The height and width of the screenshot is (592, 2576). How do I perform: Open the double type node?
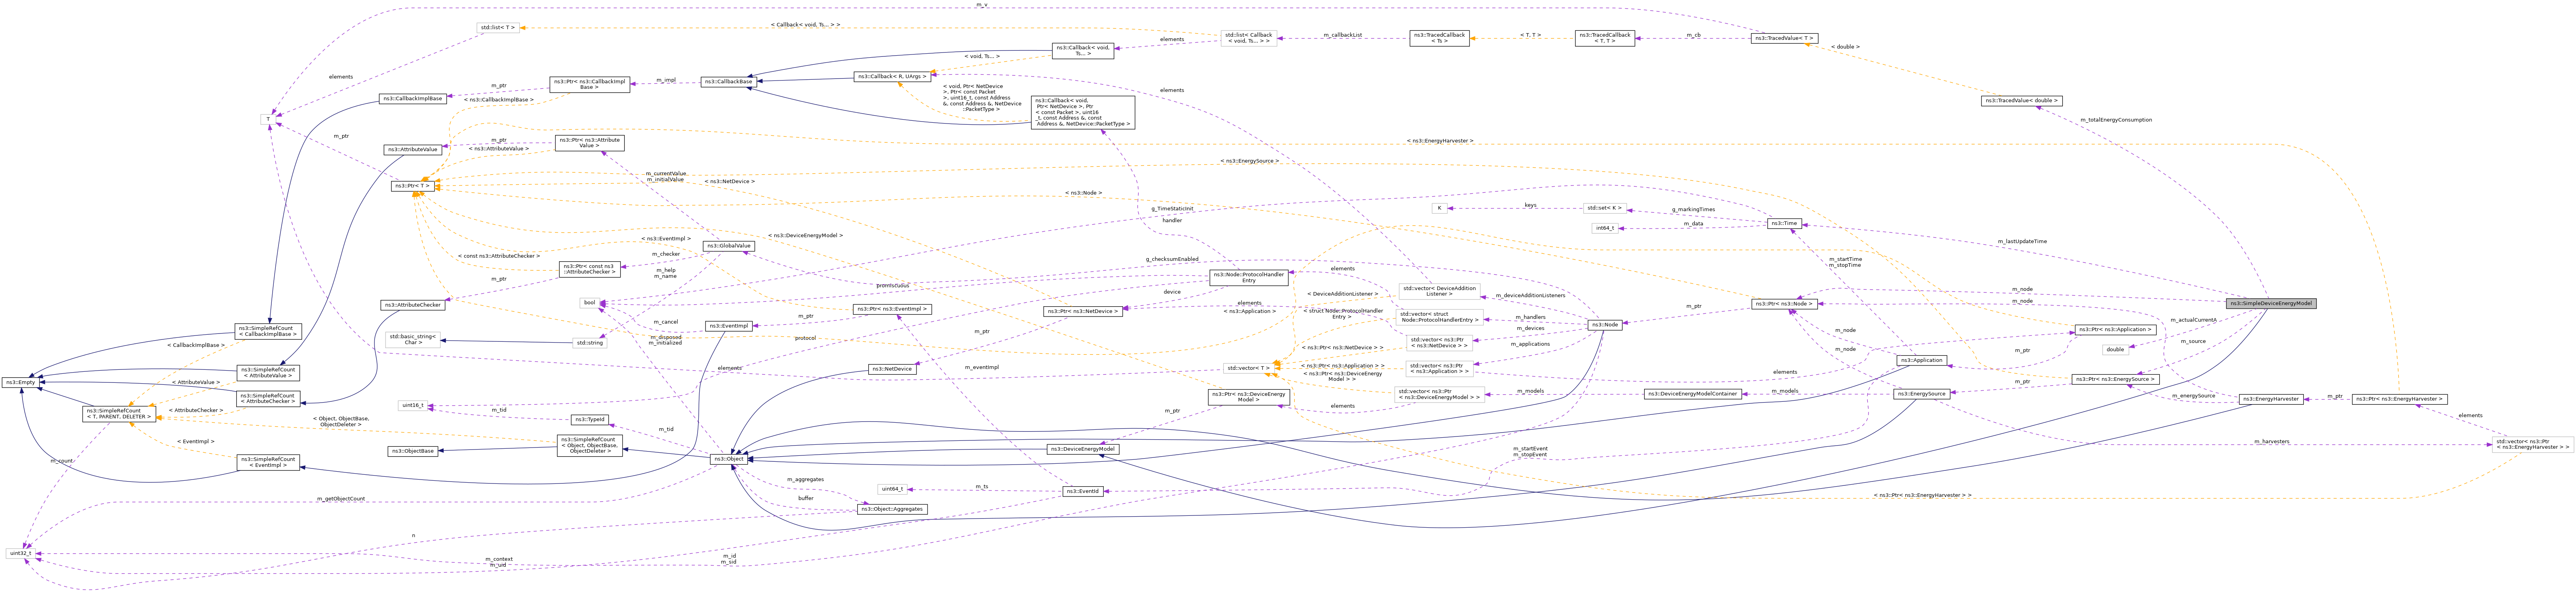pos(2115,349)
